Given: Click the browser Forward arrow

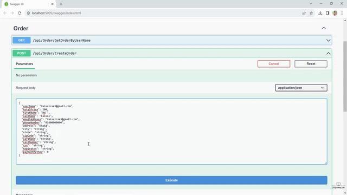Looking at the screenshot, I should (12, 13).
